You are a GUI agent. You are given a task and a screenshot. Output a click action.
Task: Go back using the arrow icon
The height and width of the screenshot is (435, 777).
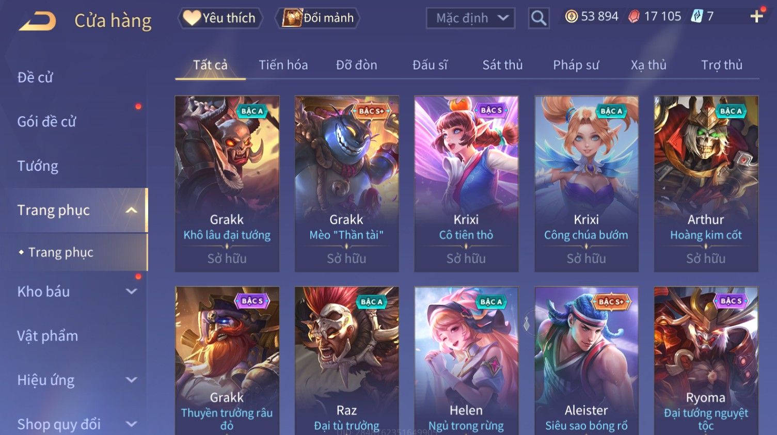point(37,21)
